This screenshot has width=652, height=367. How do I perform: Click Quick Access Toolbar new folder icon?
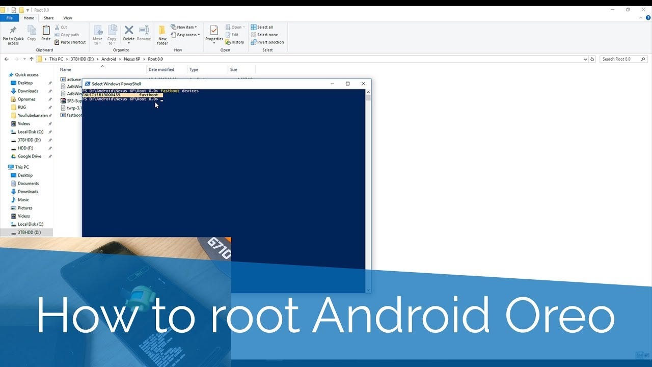(21, 10)
